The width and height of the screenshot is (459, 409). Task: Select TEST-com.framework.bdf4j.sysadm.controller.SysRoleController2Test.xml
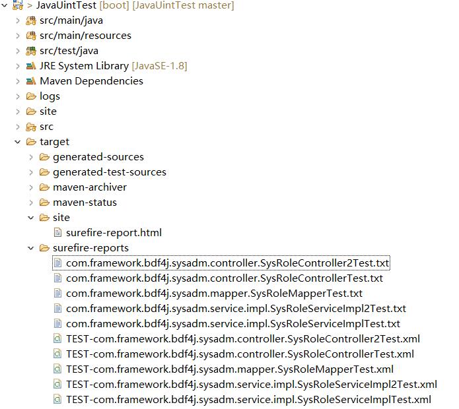click(243, 339)
